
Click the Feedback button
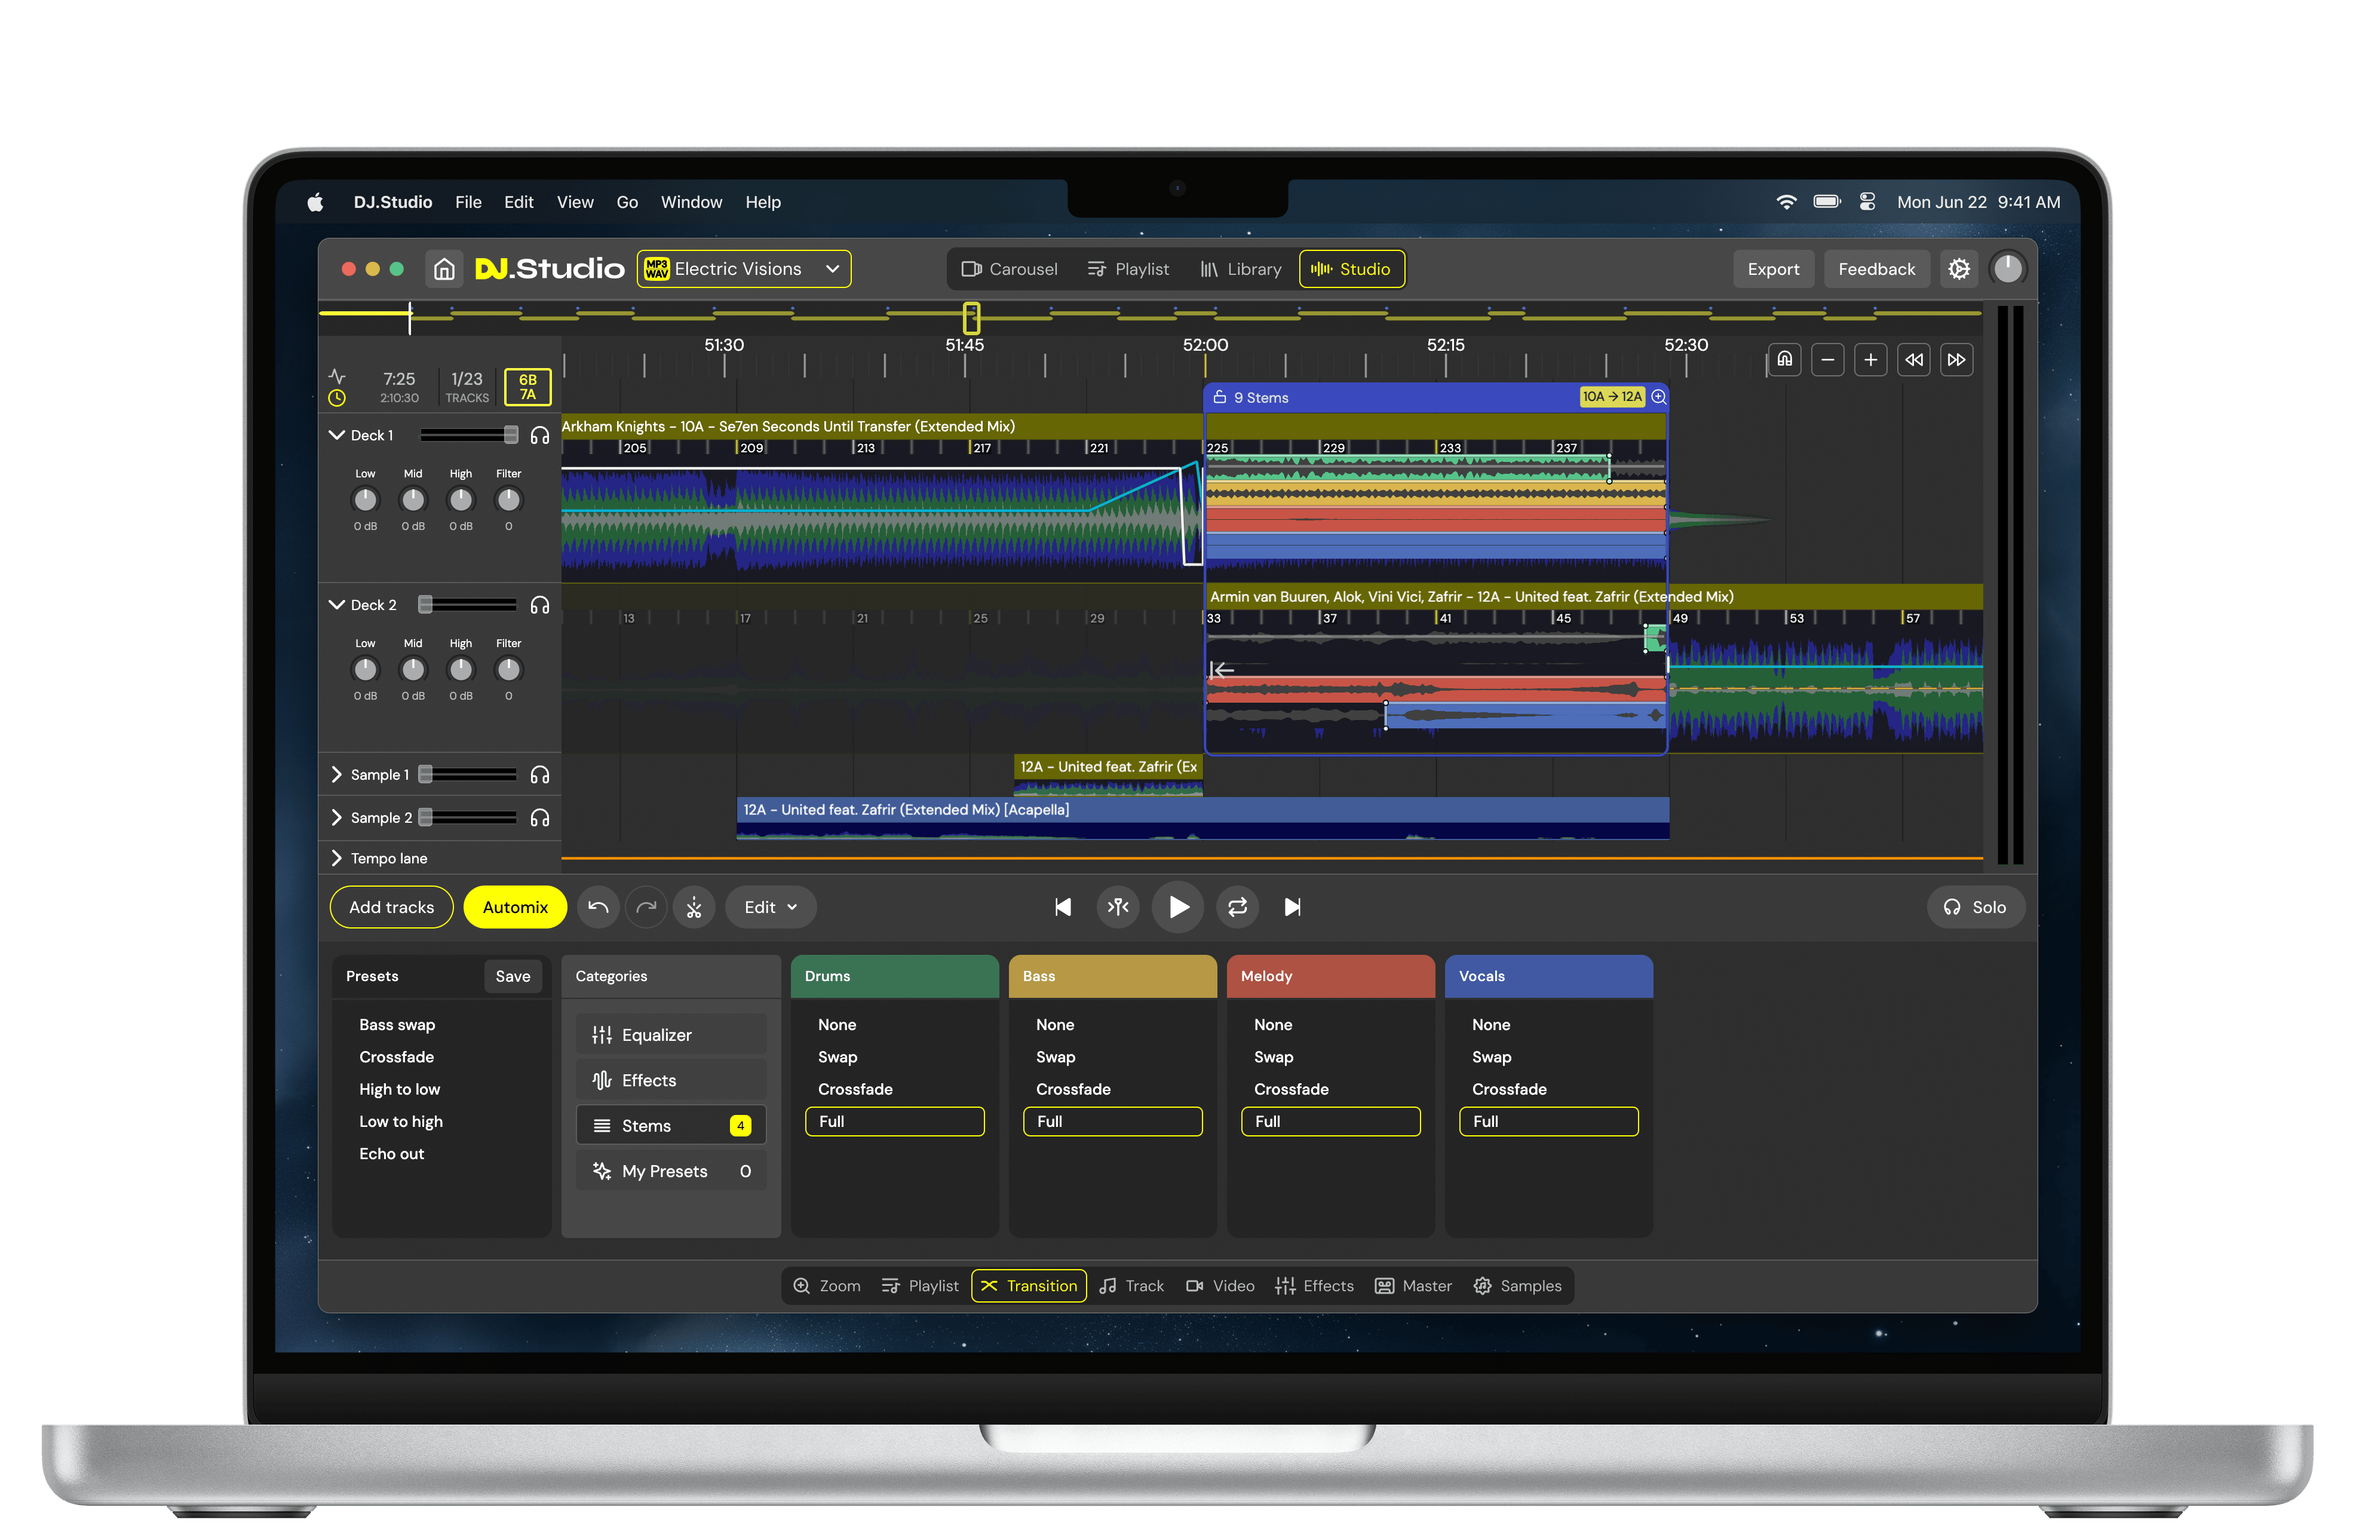pyautogui.click(x=1876, y=269)
